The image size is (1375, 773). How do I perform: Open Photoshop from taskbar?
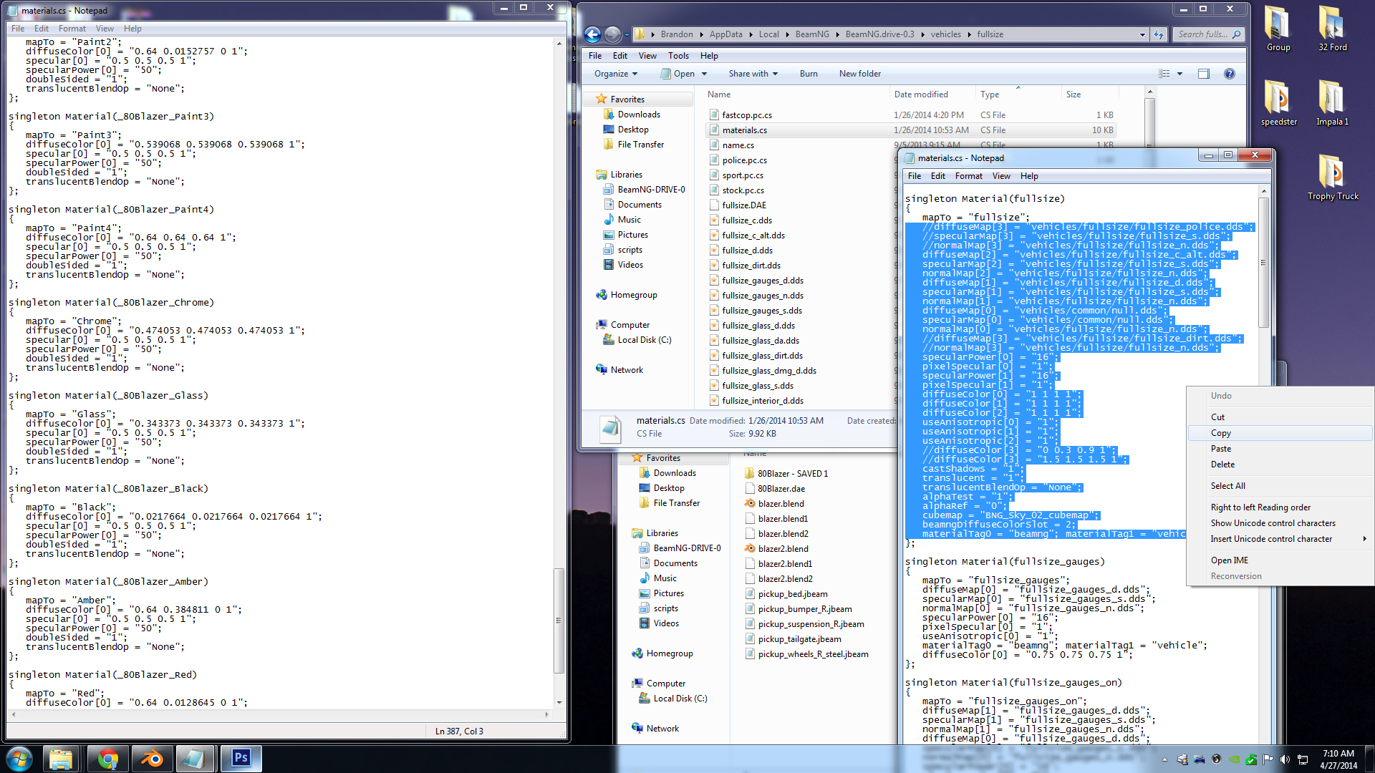(x=241, y=759)
